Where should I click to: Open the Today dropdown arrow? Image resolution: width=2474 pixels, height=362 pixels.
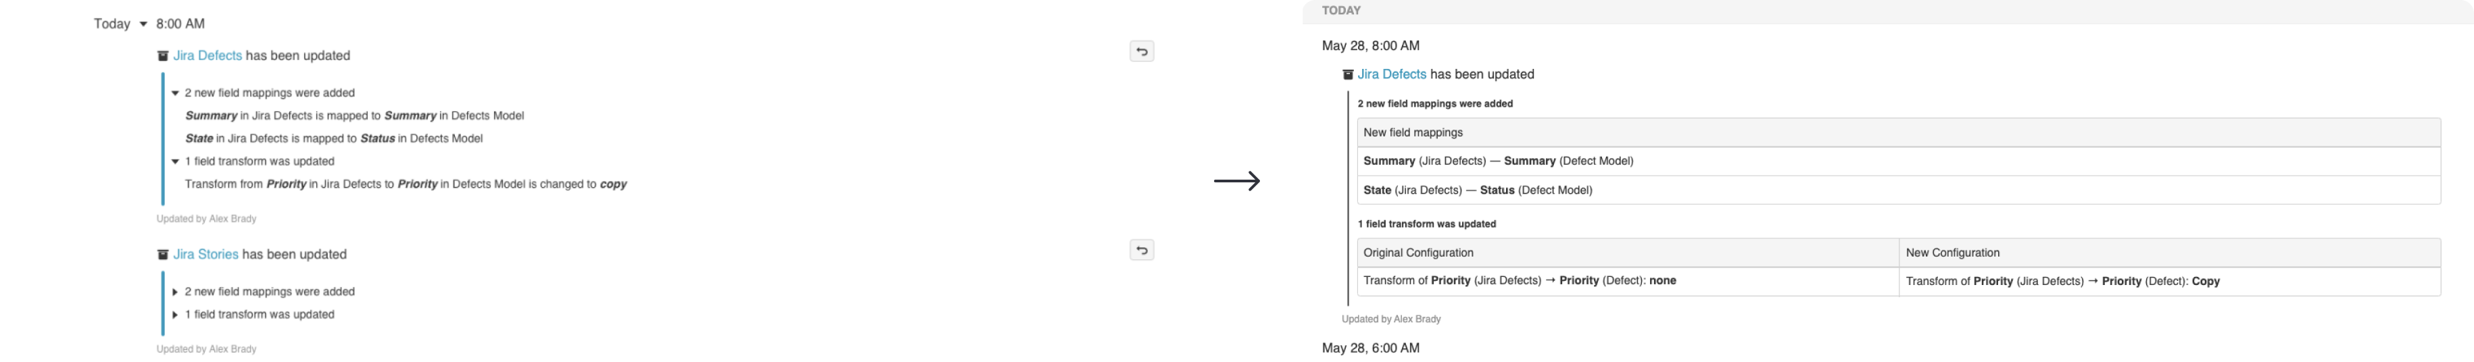tap(143, 24)
